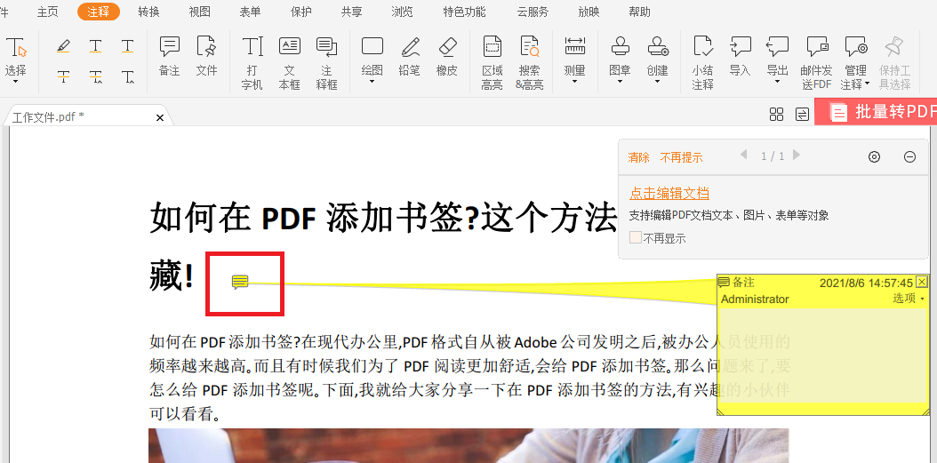
Task: Choose the 文件 attachment tool
Action: coord(207,56)
